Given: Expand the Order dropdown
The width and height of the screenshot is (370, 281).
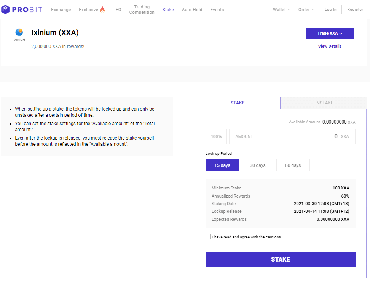Looking at the screenshot, I should point(306,10).
